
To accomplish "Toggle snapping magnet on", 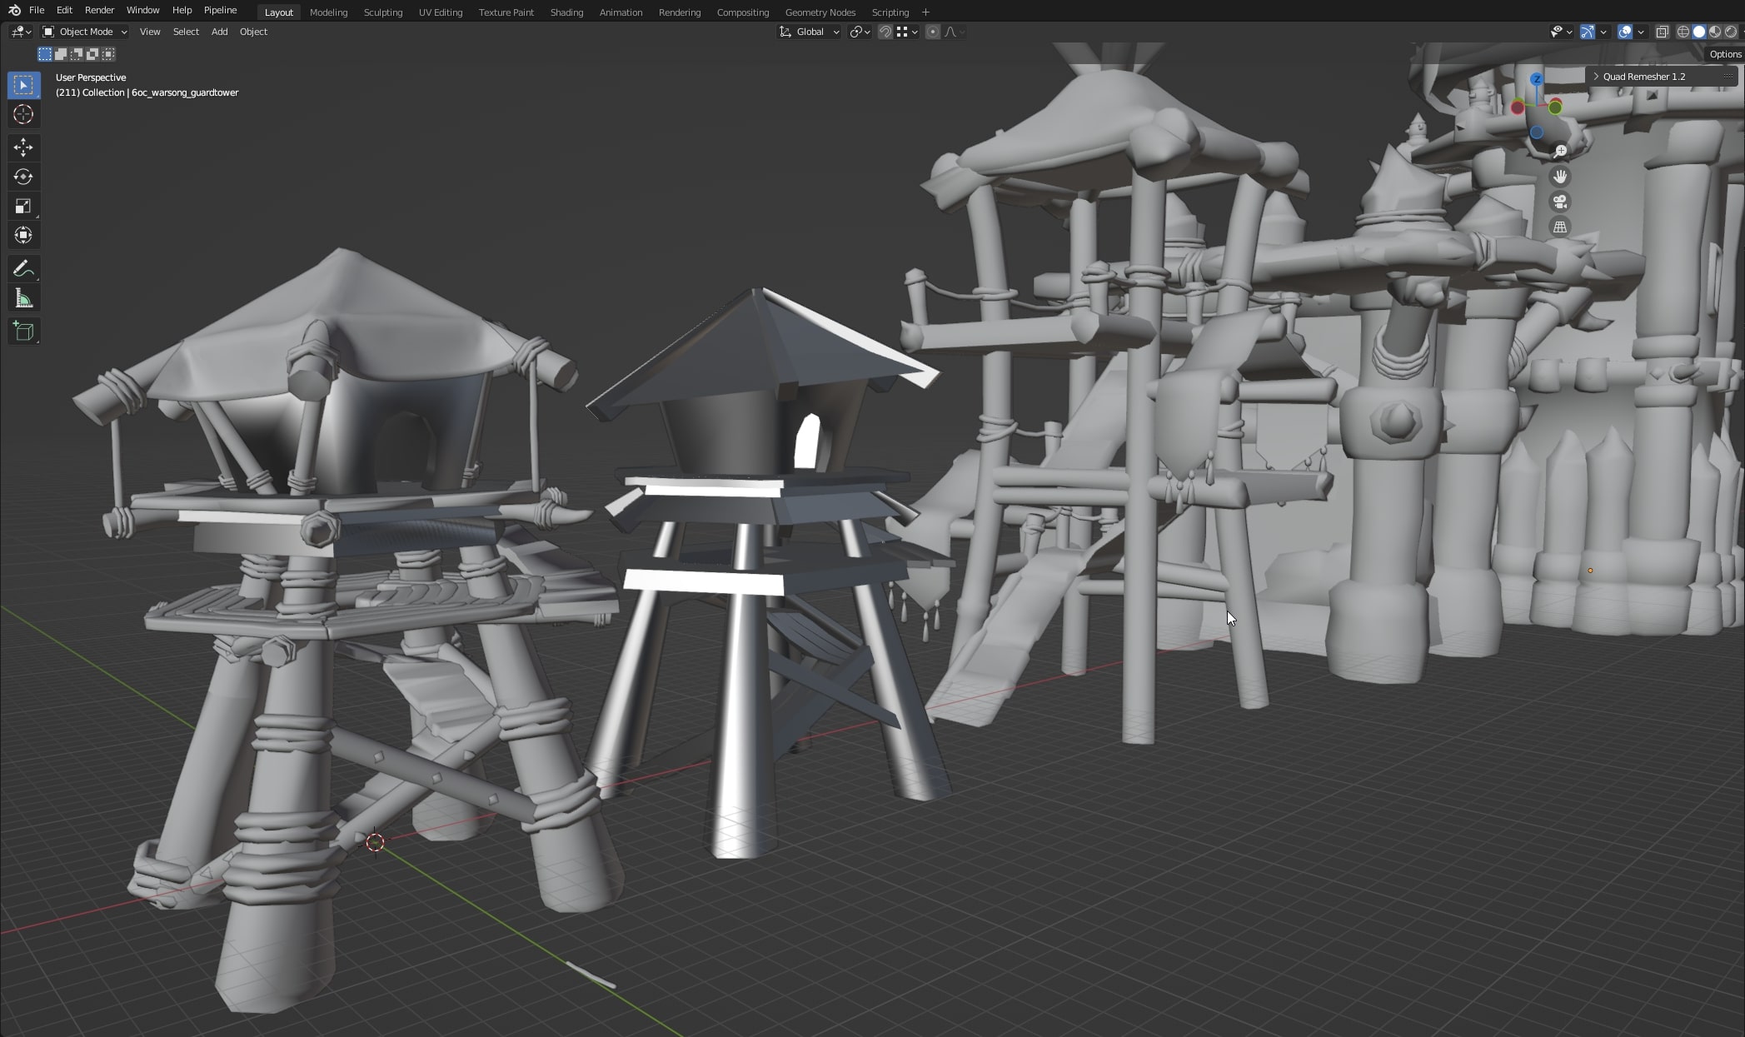I will pyautogui.click(x=885, y=32).
